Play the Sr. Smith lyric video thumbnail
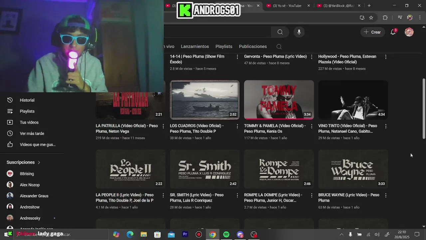Image resolution: width=426 pixels, height=240 pixels. point(205,169)
